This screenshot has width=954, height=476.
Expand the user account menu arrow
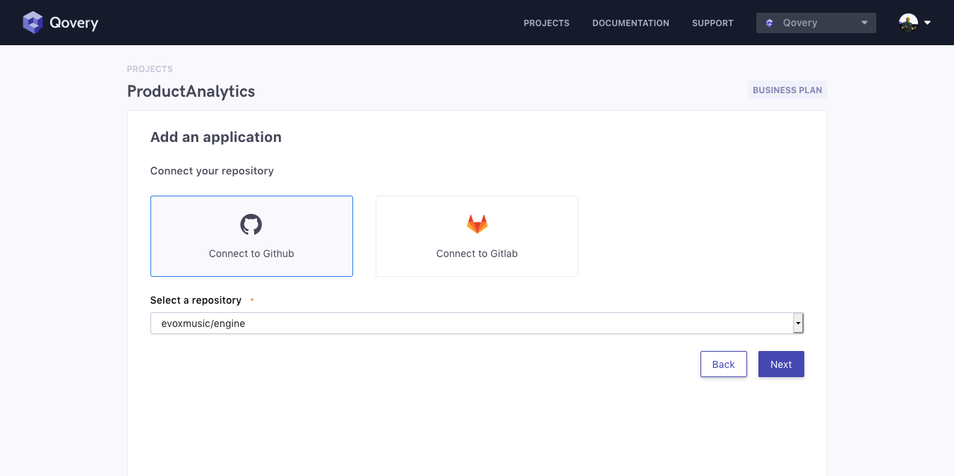click(927, 23)
